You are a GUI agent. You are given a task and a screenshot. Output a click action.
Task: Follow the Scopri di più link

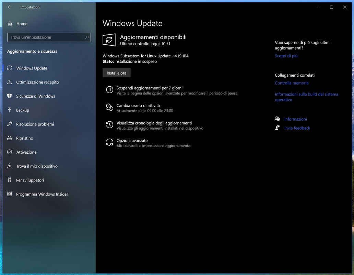coord(286,56)
